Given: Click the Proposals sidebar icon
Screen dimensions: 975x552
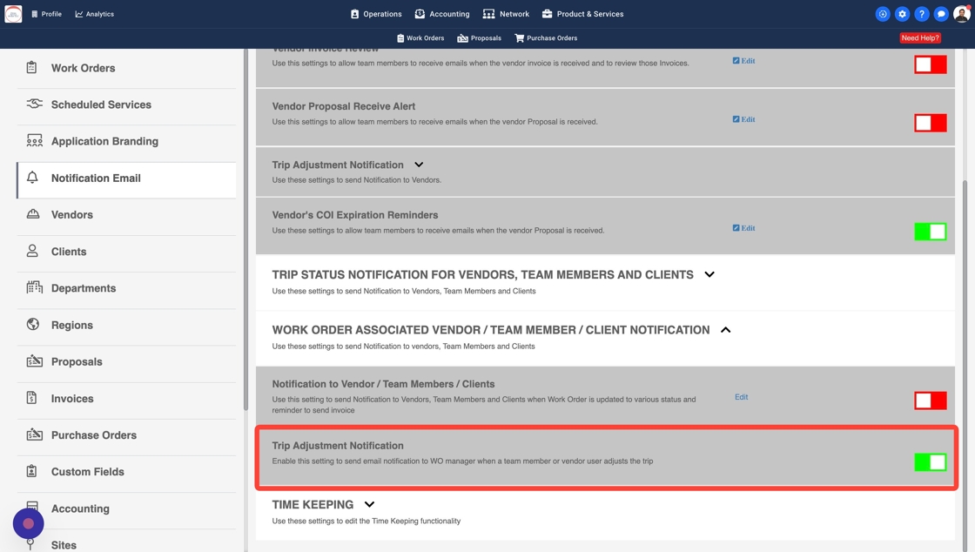Looking at the screenshot, I should tap(34, 360).
